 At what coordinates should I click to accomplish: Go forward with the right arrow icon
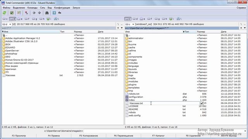[40, 13]
